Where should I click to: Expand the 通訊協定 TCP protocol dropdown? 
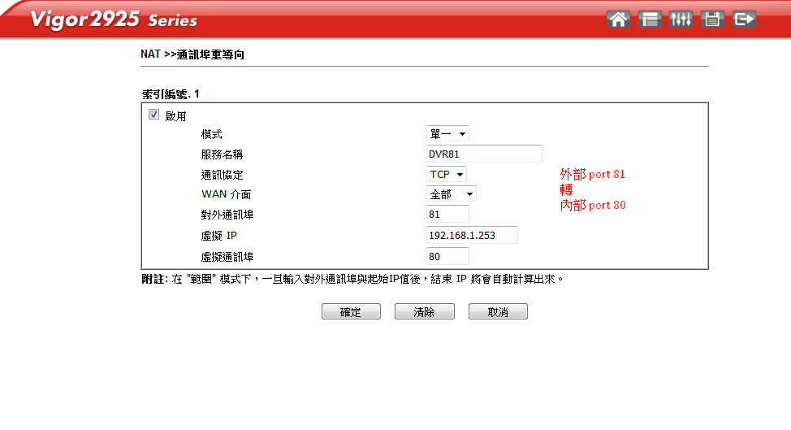[447, 174]
